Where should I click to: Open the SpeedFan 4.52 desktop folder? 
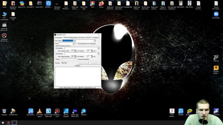coord(13,16)
